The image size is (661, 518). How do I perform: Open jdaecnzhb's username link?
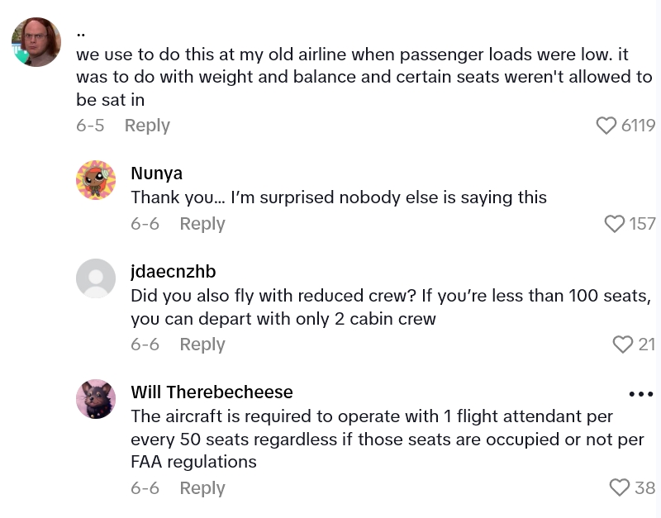(174, 272)
